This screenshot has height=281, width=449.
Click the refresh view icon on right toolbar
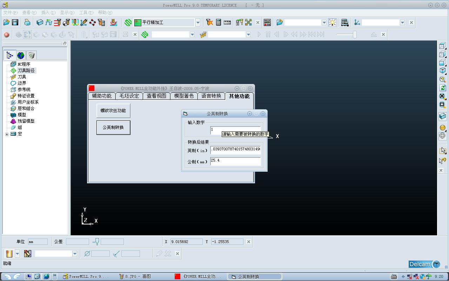(442, 88)
